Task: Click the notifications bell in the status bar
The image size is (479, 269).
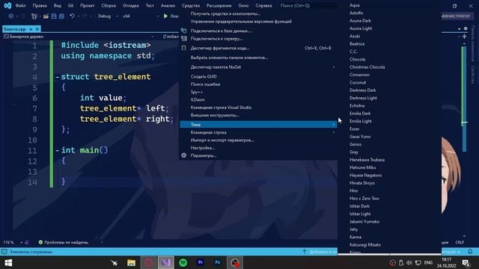Action: click(471, 252)
